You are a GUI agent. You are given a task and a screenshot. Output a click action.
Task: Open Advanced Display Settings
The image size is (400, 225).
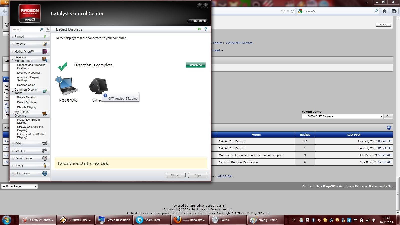point(28,79)
